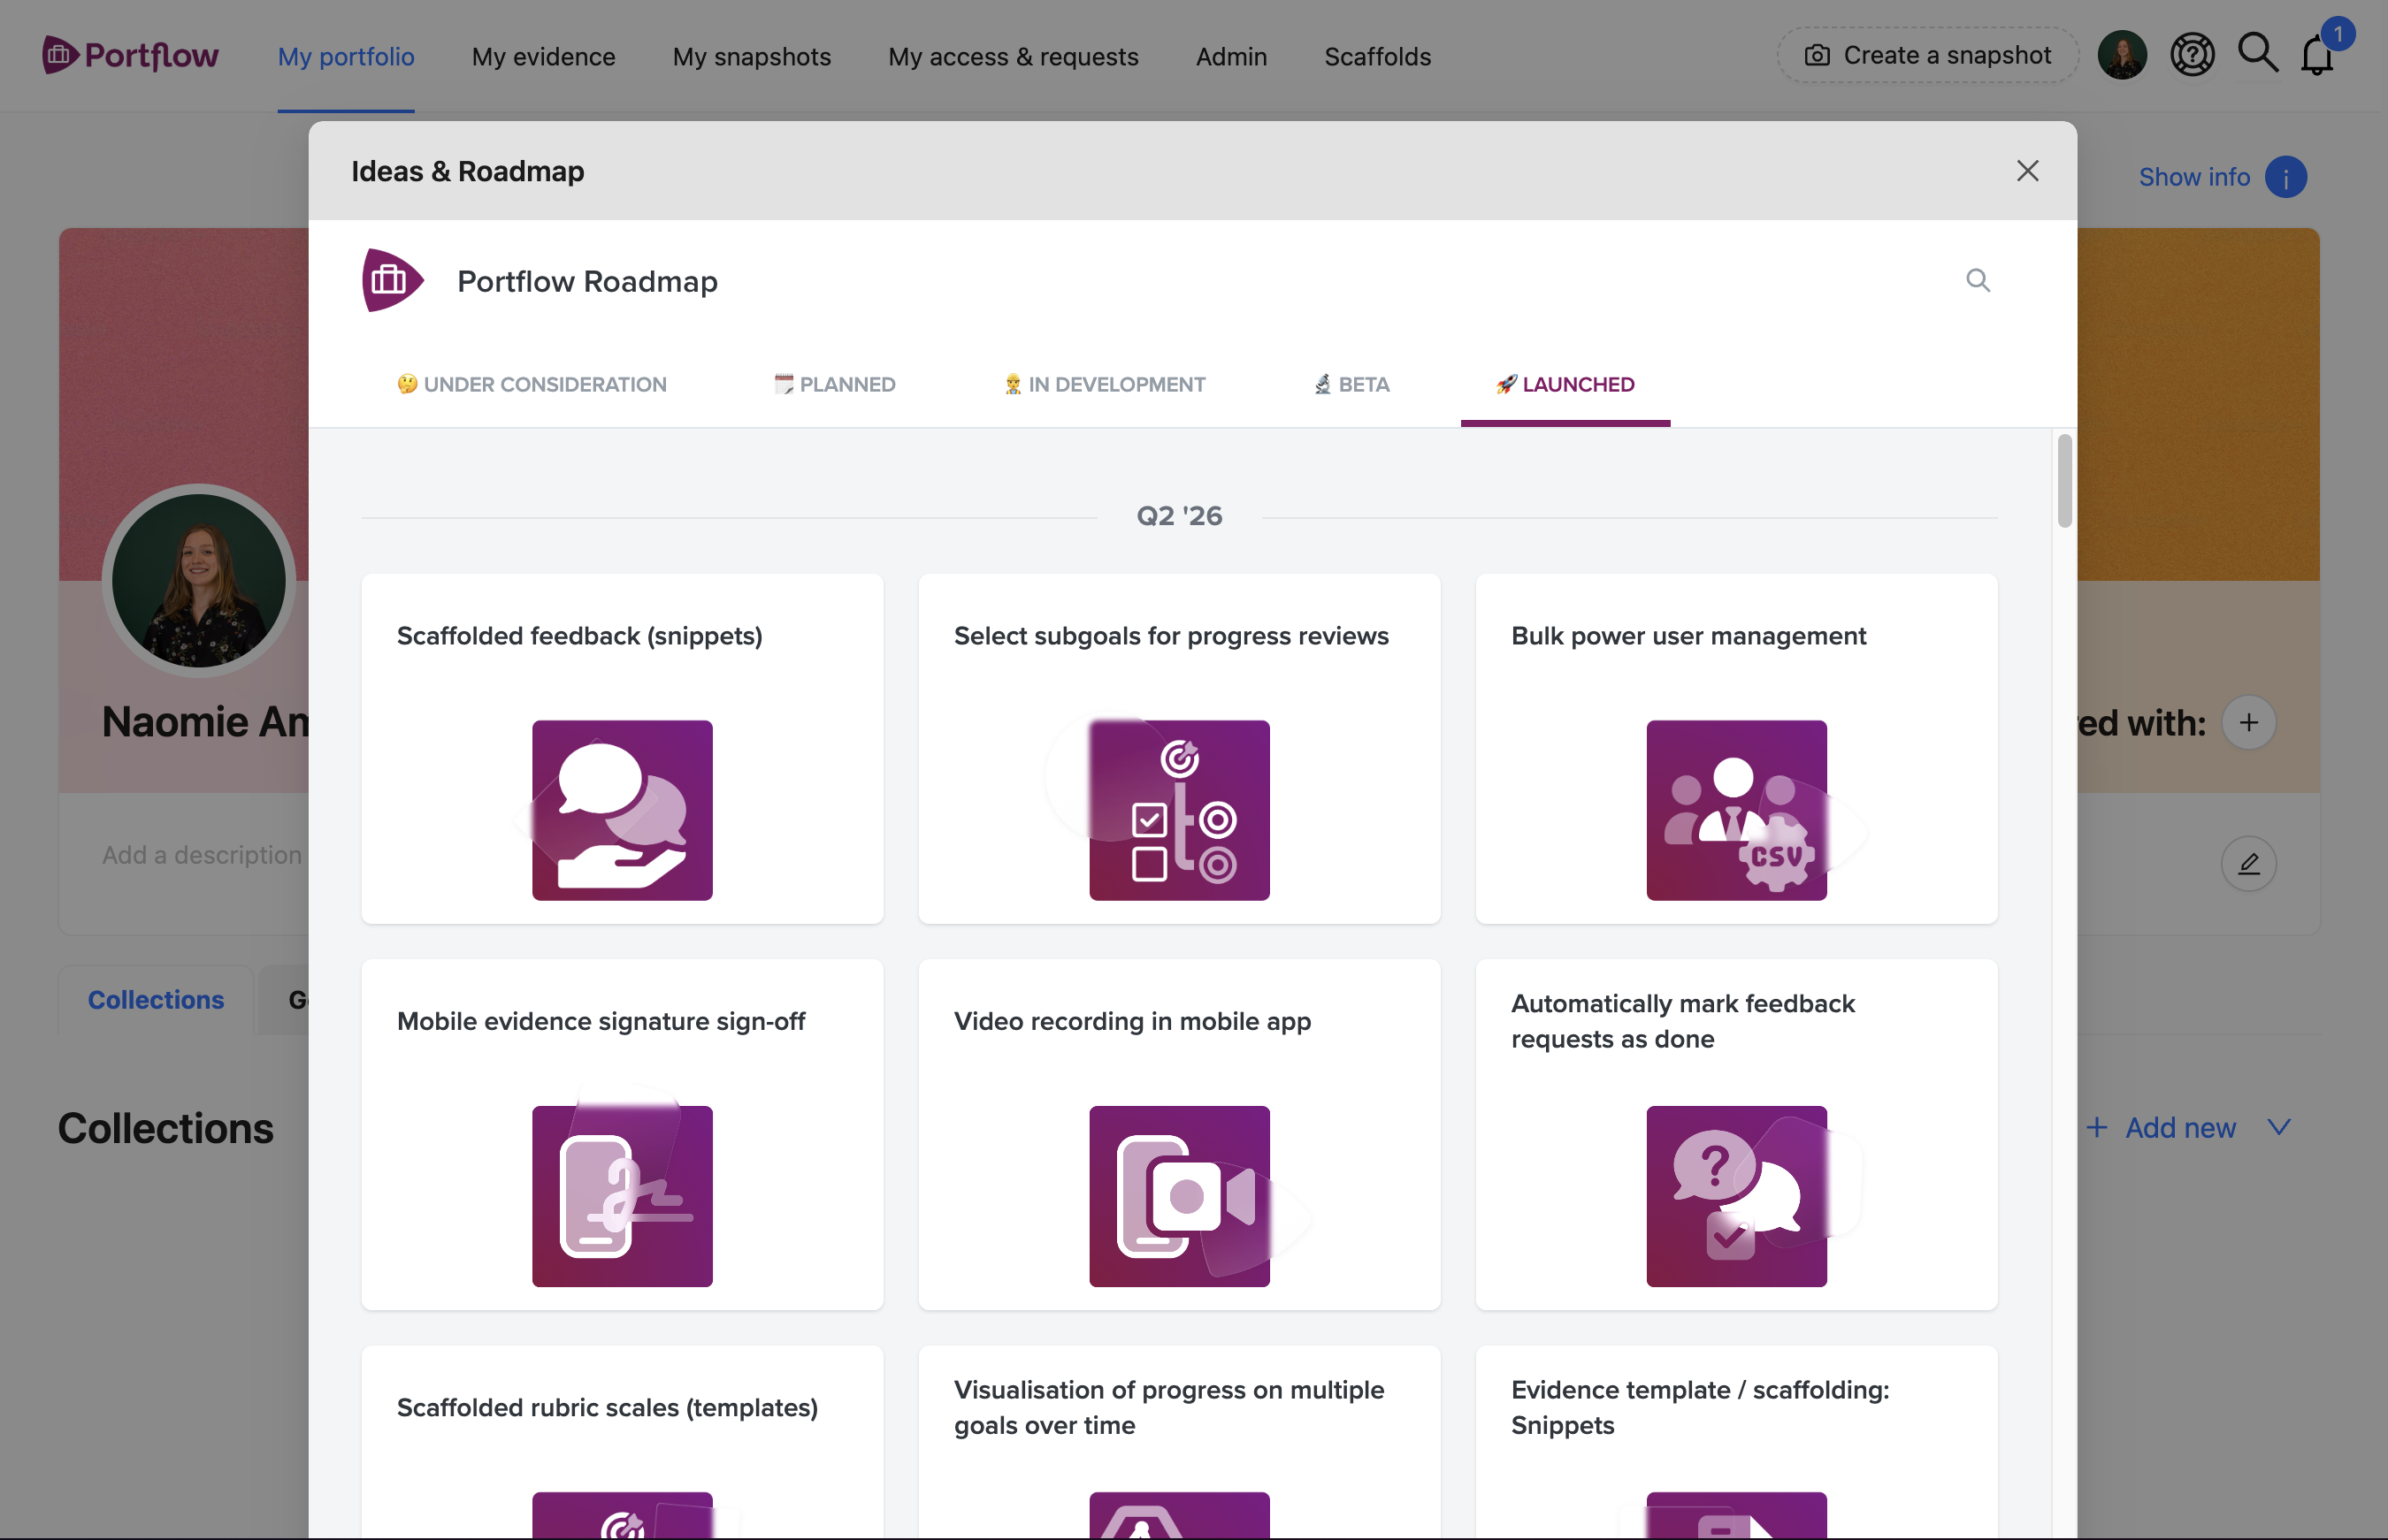Open My evidence menu item
This screenshot has height=1540, width=2388.
coord(543,56)
